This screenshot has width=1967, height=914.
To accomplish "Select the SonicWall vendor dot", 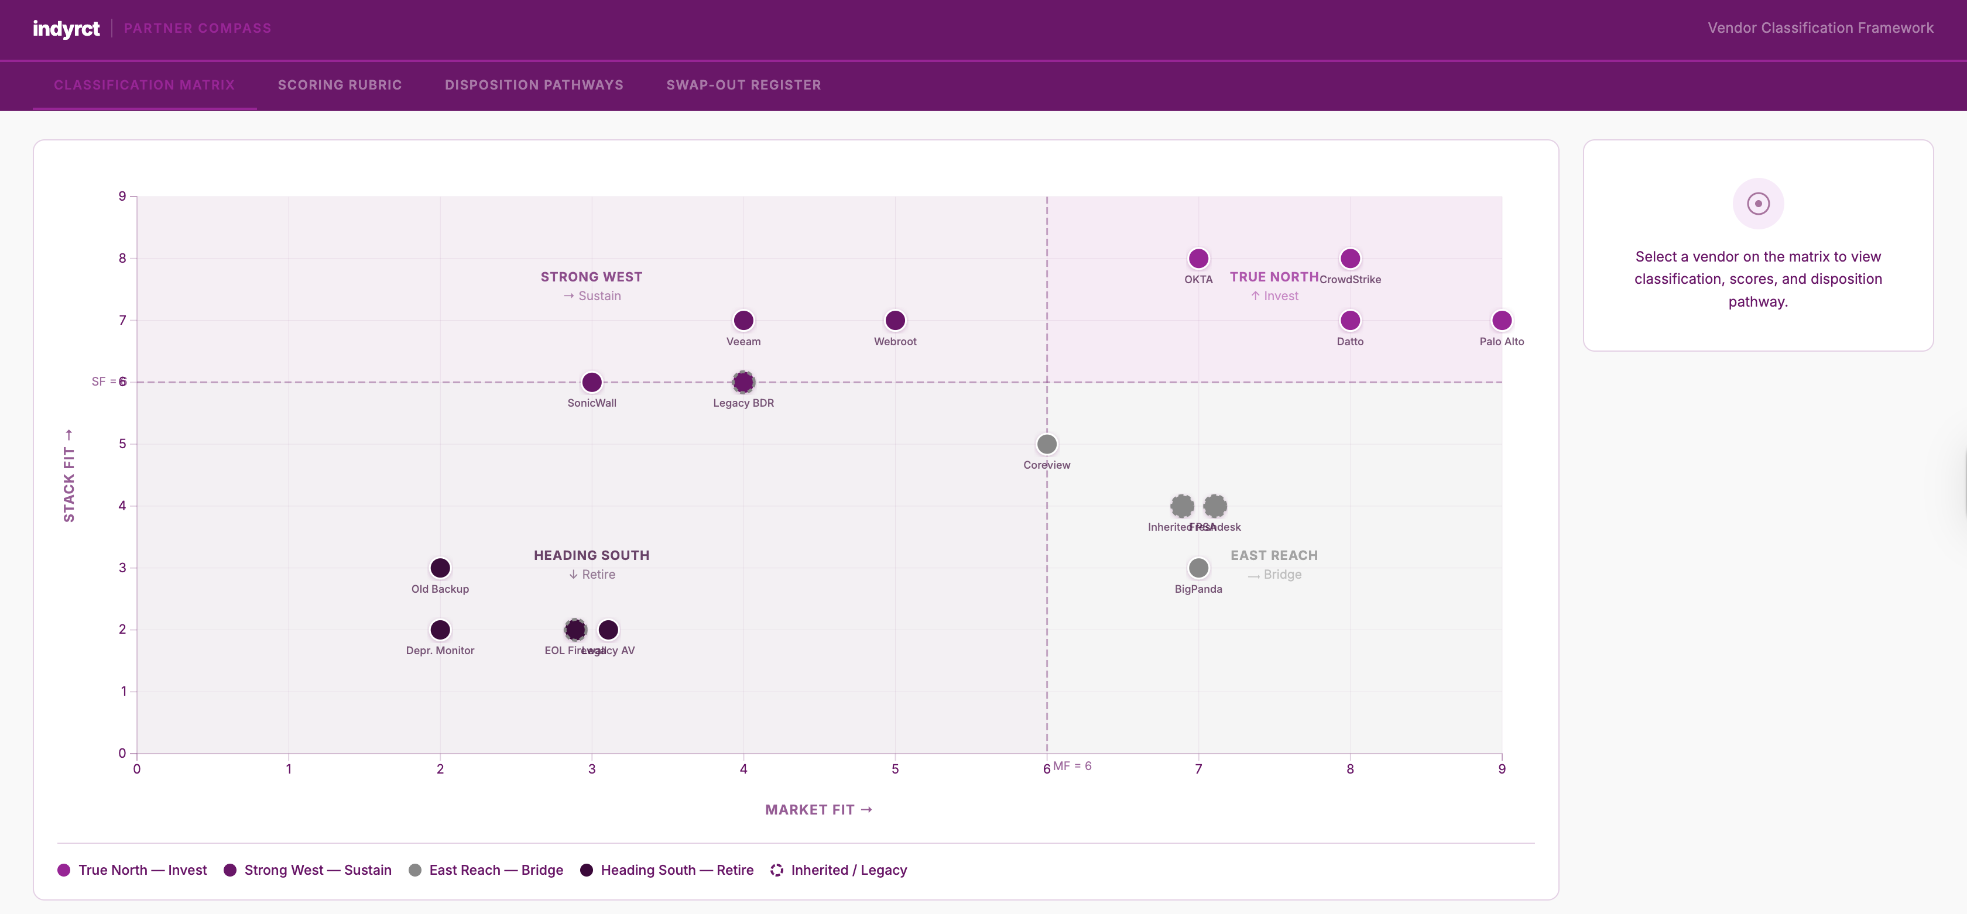I will (591, 382).
